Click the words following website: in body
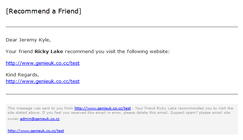 pyautogui.click(x=148, y=51)
